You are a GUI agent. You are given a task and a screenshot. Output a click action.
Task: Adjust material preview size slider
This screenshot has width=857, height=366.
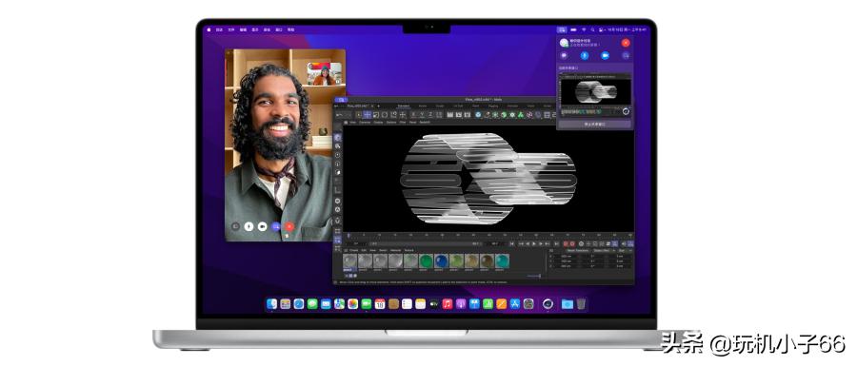pyautogui.click(x=534, y=276)
